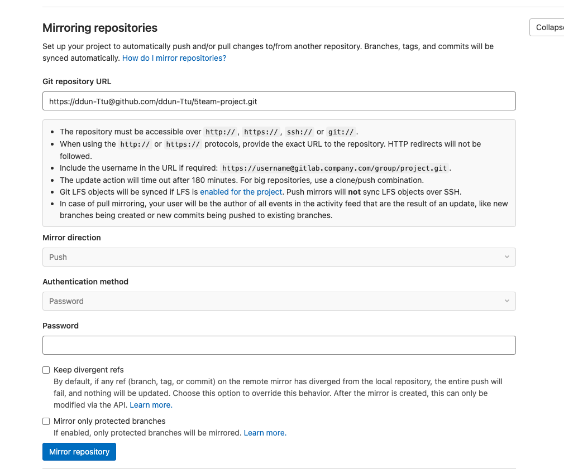Viewport: 564px width, 469px height.
Task: Focus the Git repository URL input field
Action: pyautogui.click(x=279, y=101)
